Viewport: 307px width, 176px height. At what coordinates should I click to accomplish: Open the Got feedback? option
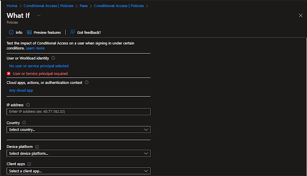85,33
